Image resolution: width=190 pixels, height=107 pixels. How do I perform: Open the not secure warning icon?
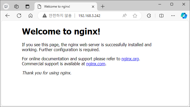(45, 16)
